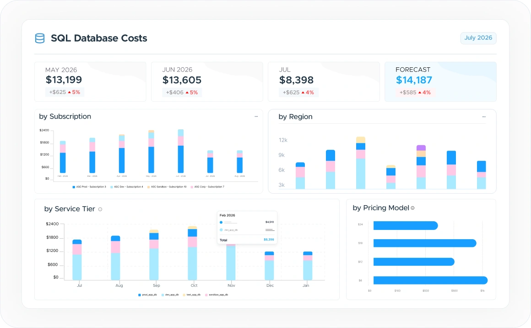This screenshot has height=328, width=531.
Task: Toggle test_app_db legend item
Action: point(192,295)
